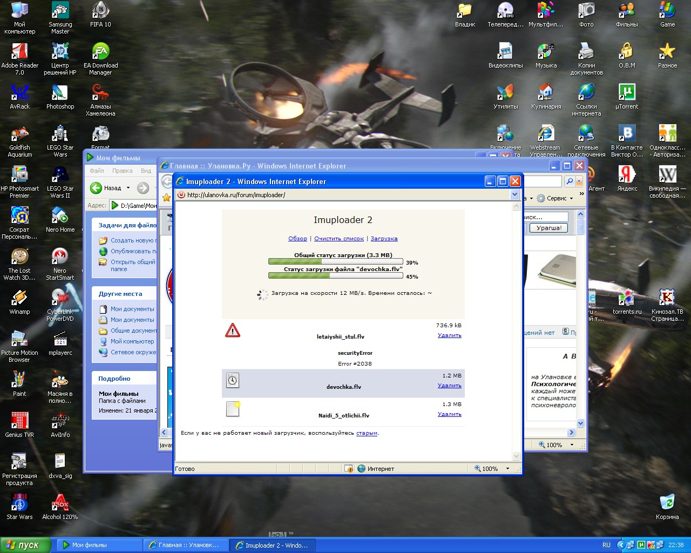This screenshot has width=691, height=553.
Task: Click the Очистить список link in Imuploader 2
Action: tap(339, 238)
